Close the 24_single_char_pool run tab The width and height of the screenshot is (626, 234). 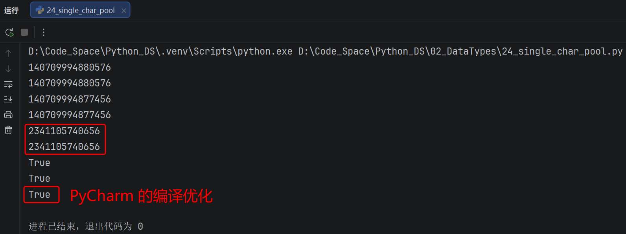click(x=124, y=11)
